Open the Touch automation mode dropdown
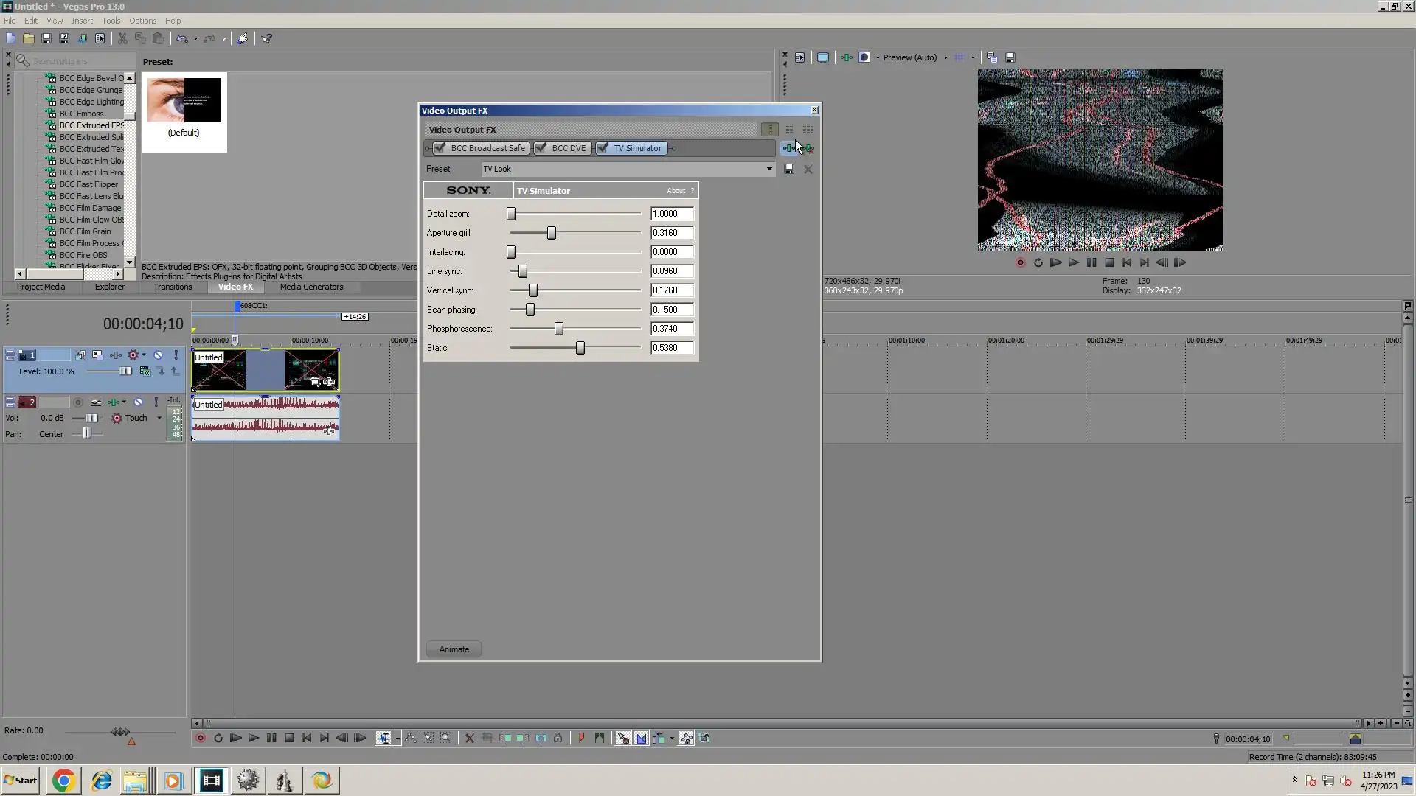The height and width of the screenshot is (796, 1416). [159, 418]
